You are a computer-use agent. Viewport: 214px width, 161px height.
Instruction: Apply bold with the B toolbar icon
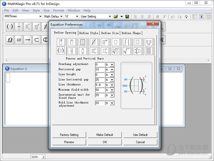coord(158,17)
